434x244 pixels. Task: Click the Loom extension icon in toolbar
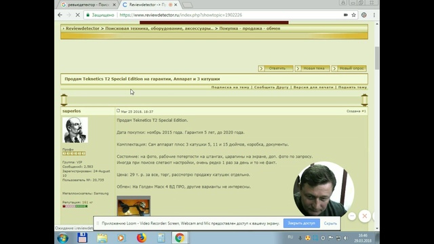click(363, 15)
